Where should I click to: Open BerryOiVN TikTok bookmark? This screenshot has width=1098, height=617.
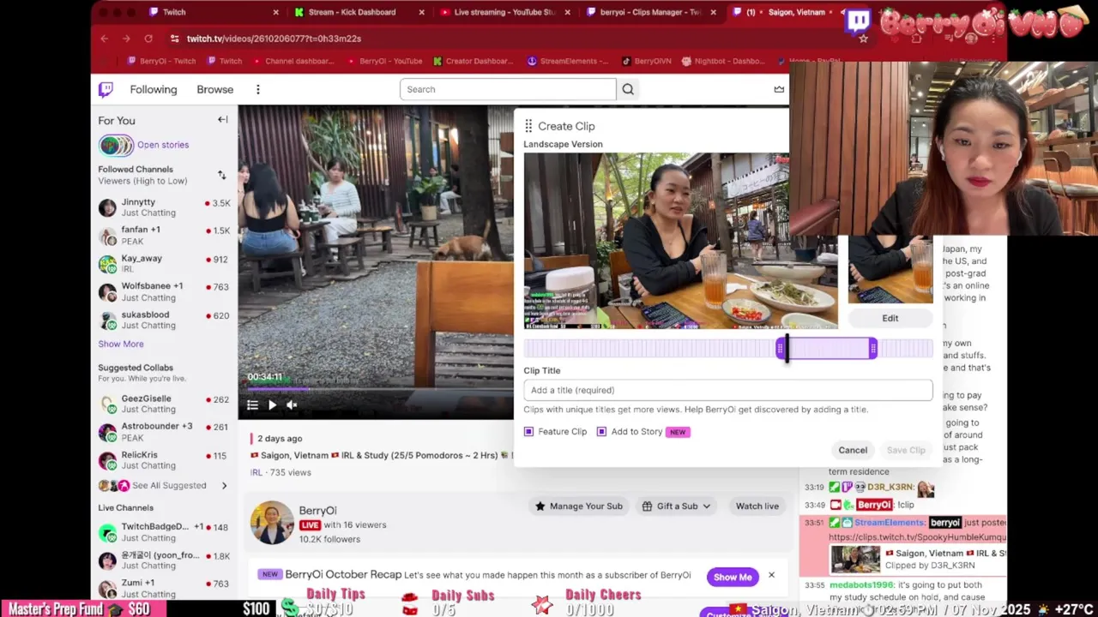tap(646, 61)
